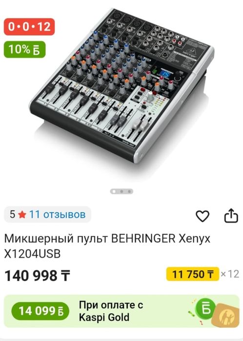Switch to the third image carousel dot
The height and width of the screenshot is (341, 243).
129,191
